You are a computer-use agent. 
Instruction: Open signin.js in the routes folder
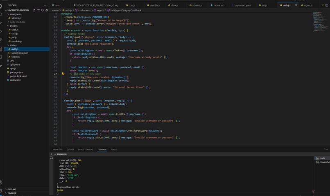coord(27,57)
